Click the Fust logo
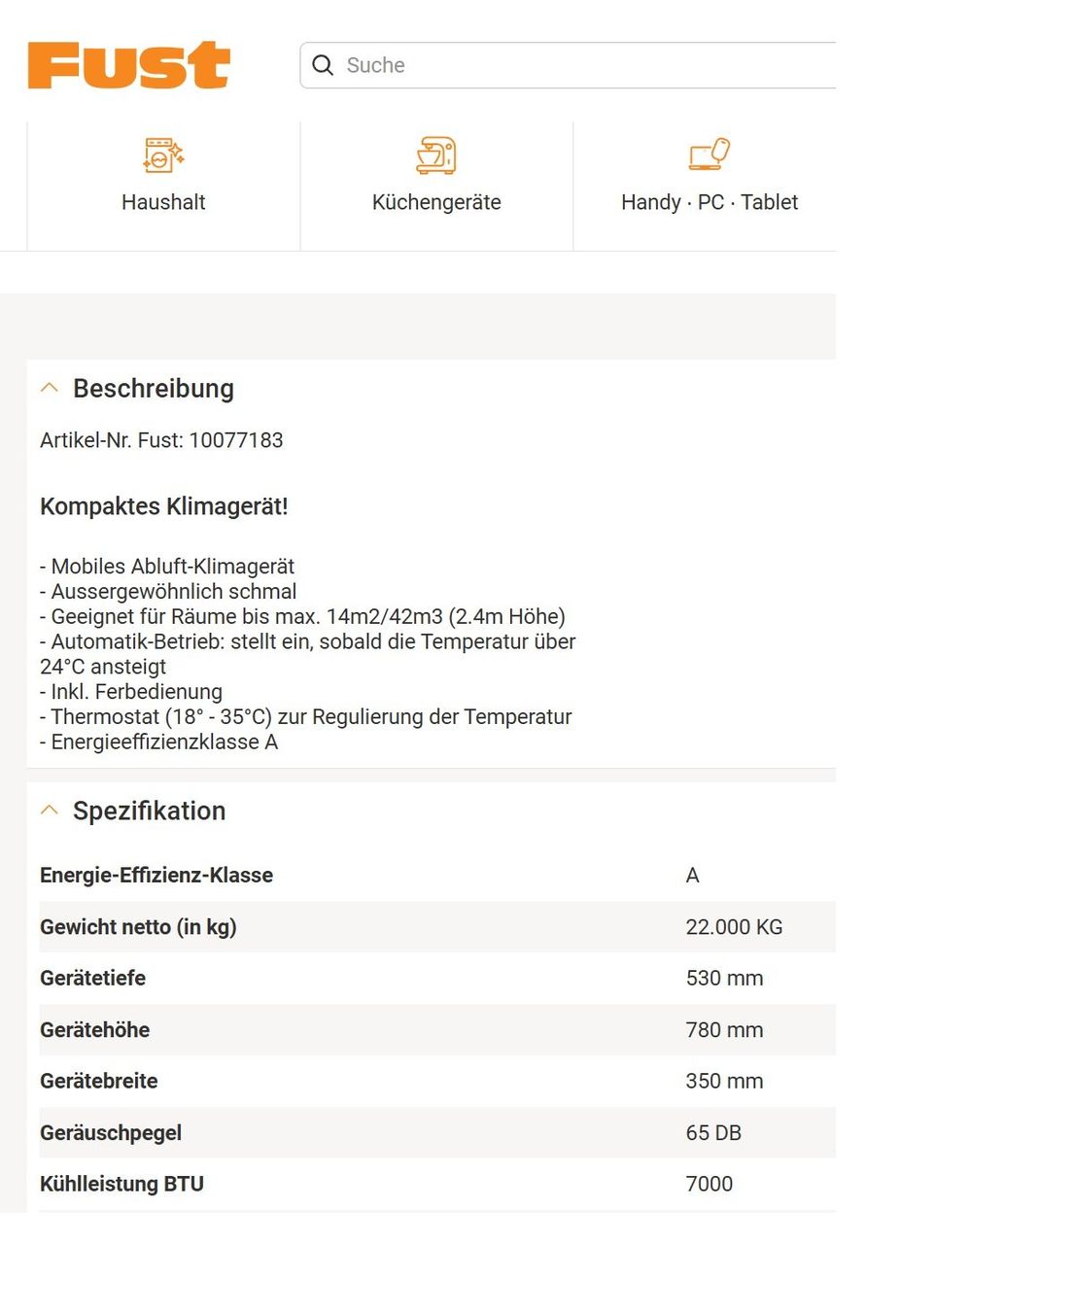Screen dimensions: 1074x1312 coord(128,65)
